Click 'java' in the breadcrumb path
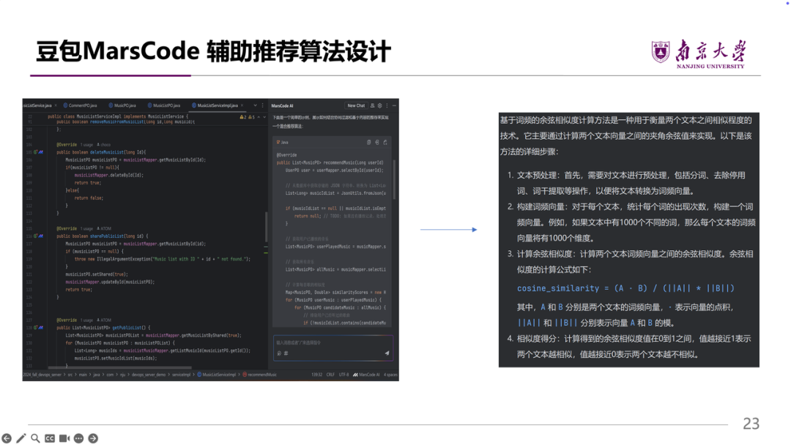 [x=97, y=375]
